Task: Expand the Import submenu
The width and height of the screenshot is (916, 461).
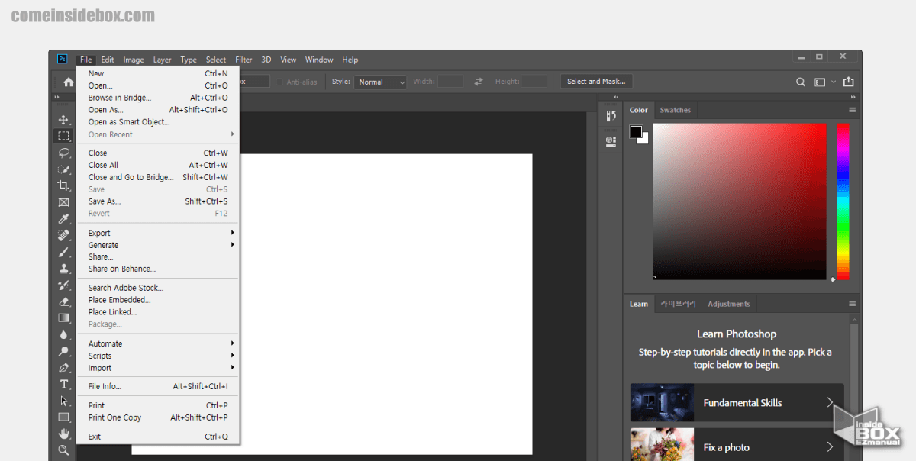Action: (x=159, y=368)
